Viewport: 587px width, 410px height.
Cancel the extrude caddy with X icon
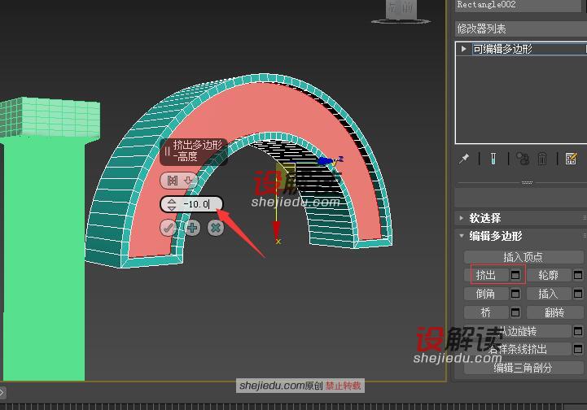(x=215, y=229)
